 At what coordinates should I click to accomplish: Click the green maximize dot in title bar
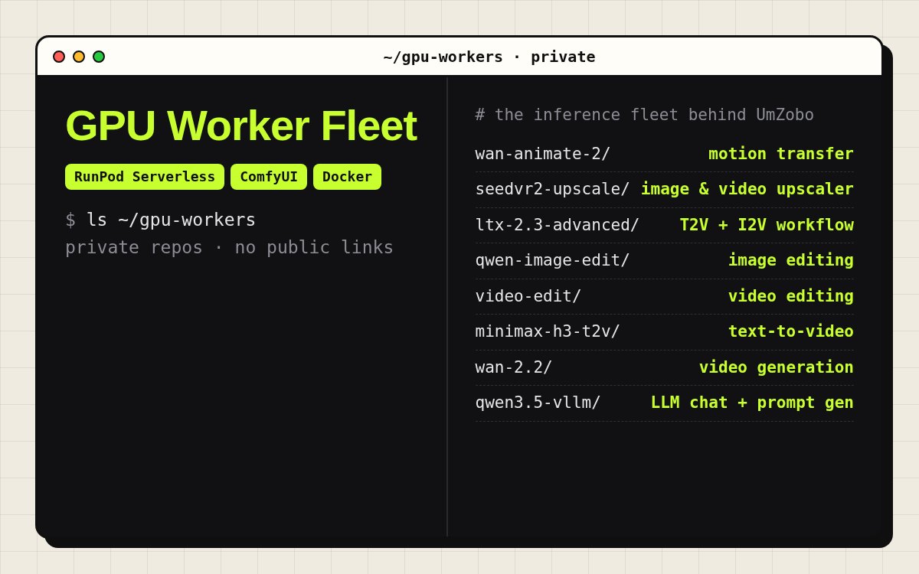click(x=99, y=57)
